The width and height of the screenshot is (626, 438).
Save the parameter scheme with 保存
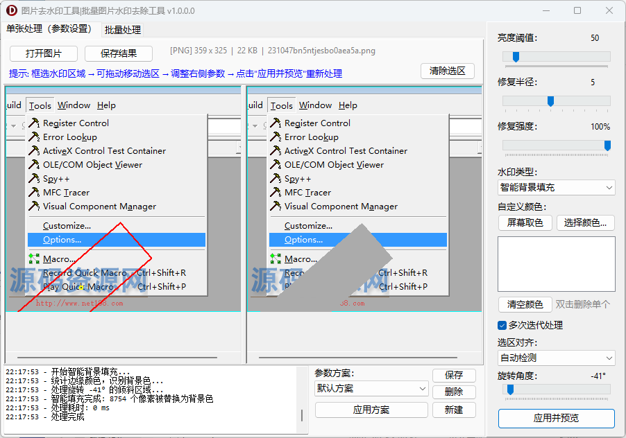pos(454,375)
